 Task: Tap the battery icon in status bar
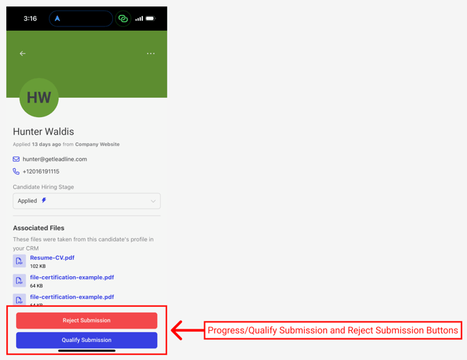click(151, 18)
